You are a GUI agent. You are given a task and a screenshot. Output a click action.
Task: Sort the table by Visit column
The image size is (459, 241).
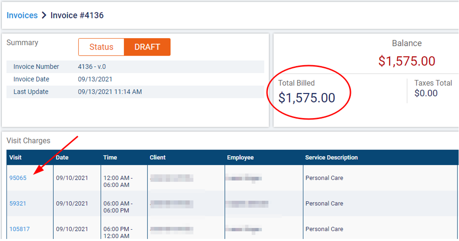click(x=15, y=157)
